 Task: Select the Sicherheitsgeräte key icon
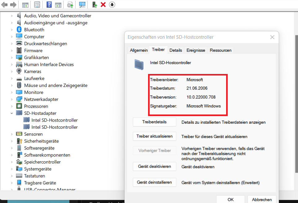(19, 141)
